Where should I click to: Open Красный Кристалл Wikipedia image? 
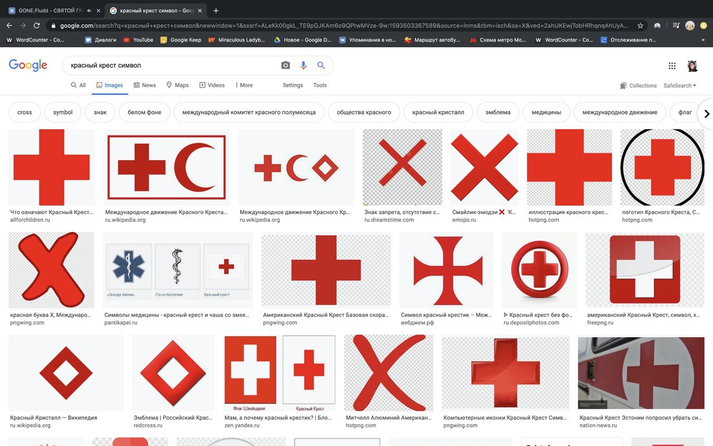pos(66,373)
